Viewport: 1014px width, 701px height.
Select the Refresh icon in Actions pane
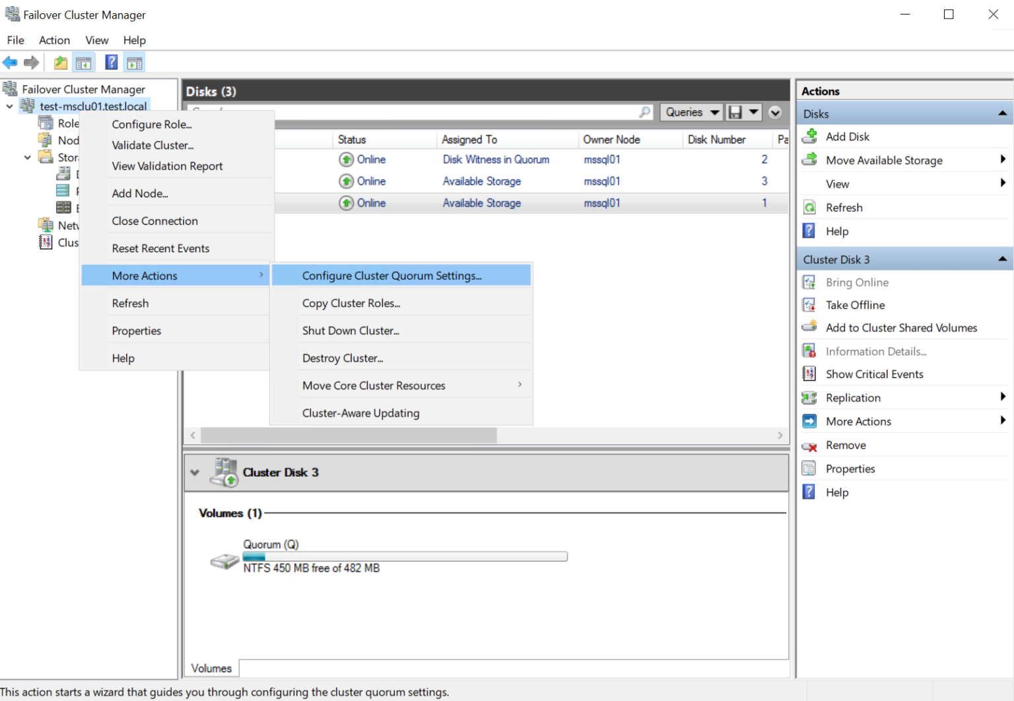(809, 207)
